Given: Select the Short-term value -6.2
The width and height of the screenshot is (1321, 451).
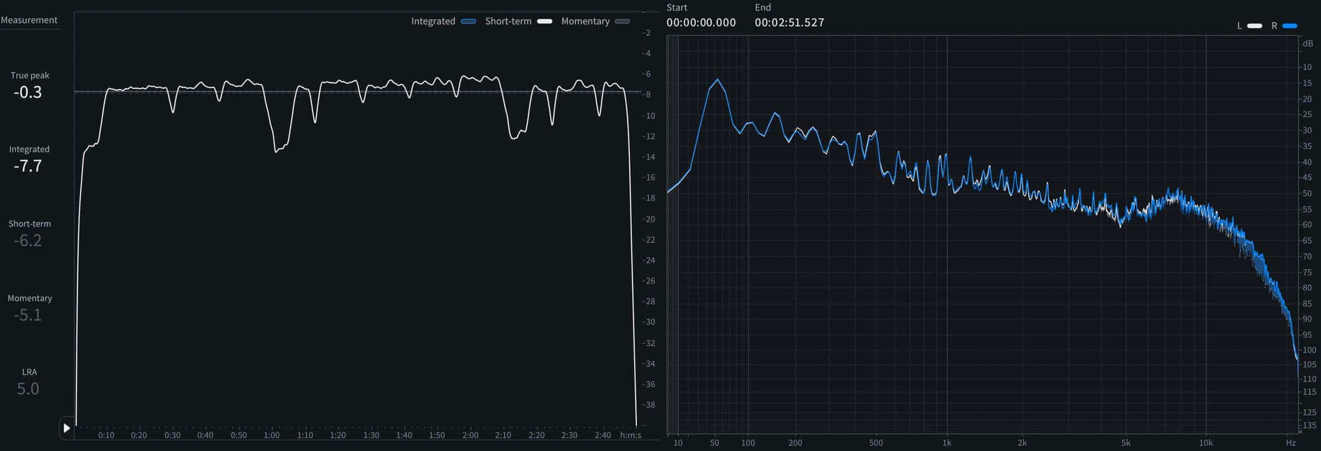Looking at the screenshot, I should (x=28, y=240).
